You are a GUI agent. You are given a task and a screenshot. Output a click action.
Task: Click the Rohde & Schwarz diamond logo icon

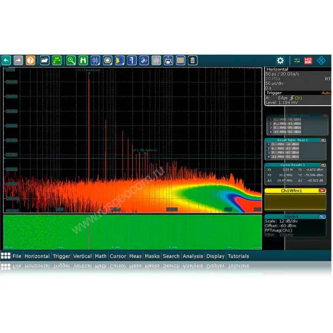point(321,60)
